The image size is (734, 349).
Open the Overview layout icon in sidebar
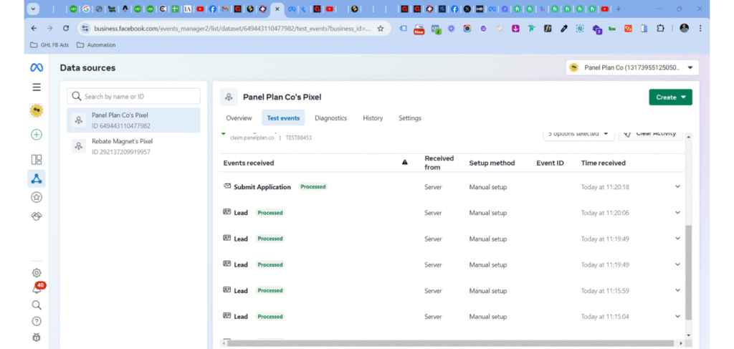[x=37, y=160]
